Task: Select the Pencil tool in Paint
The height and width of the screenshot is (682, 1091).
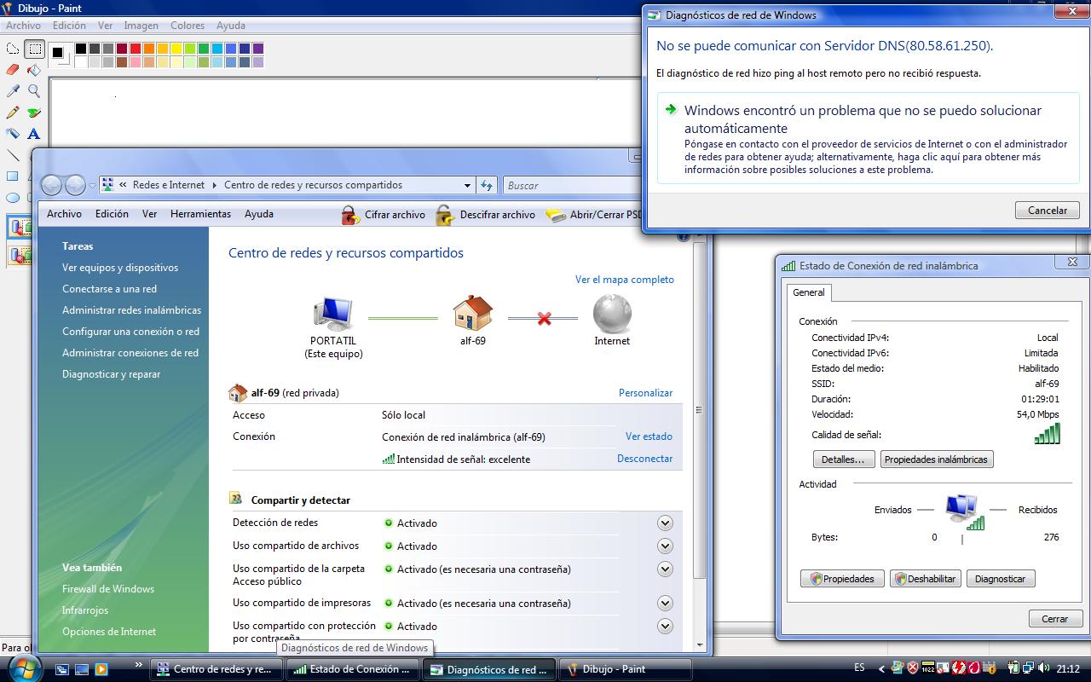Action: (13, 113)
